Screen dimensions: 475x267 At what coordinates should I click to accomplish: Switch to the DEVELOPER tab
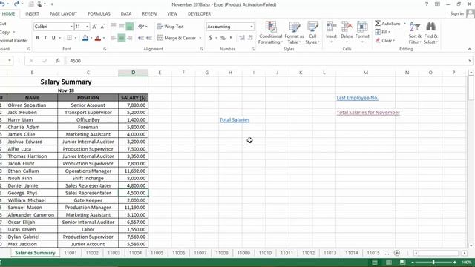pos(199,13)
